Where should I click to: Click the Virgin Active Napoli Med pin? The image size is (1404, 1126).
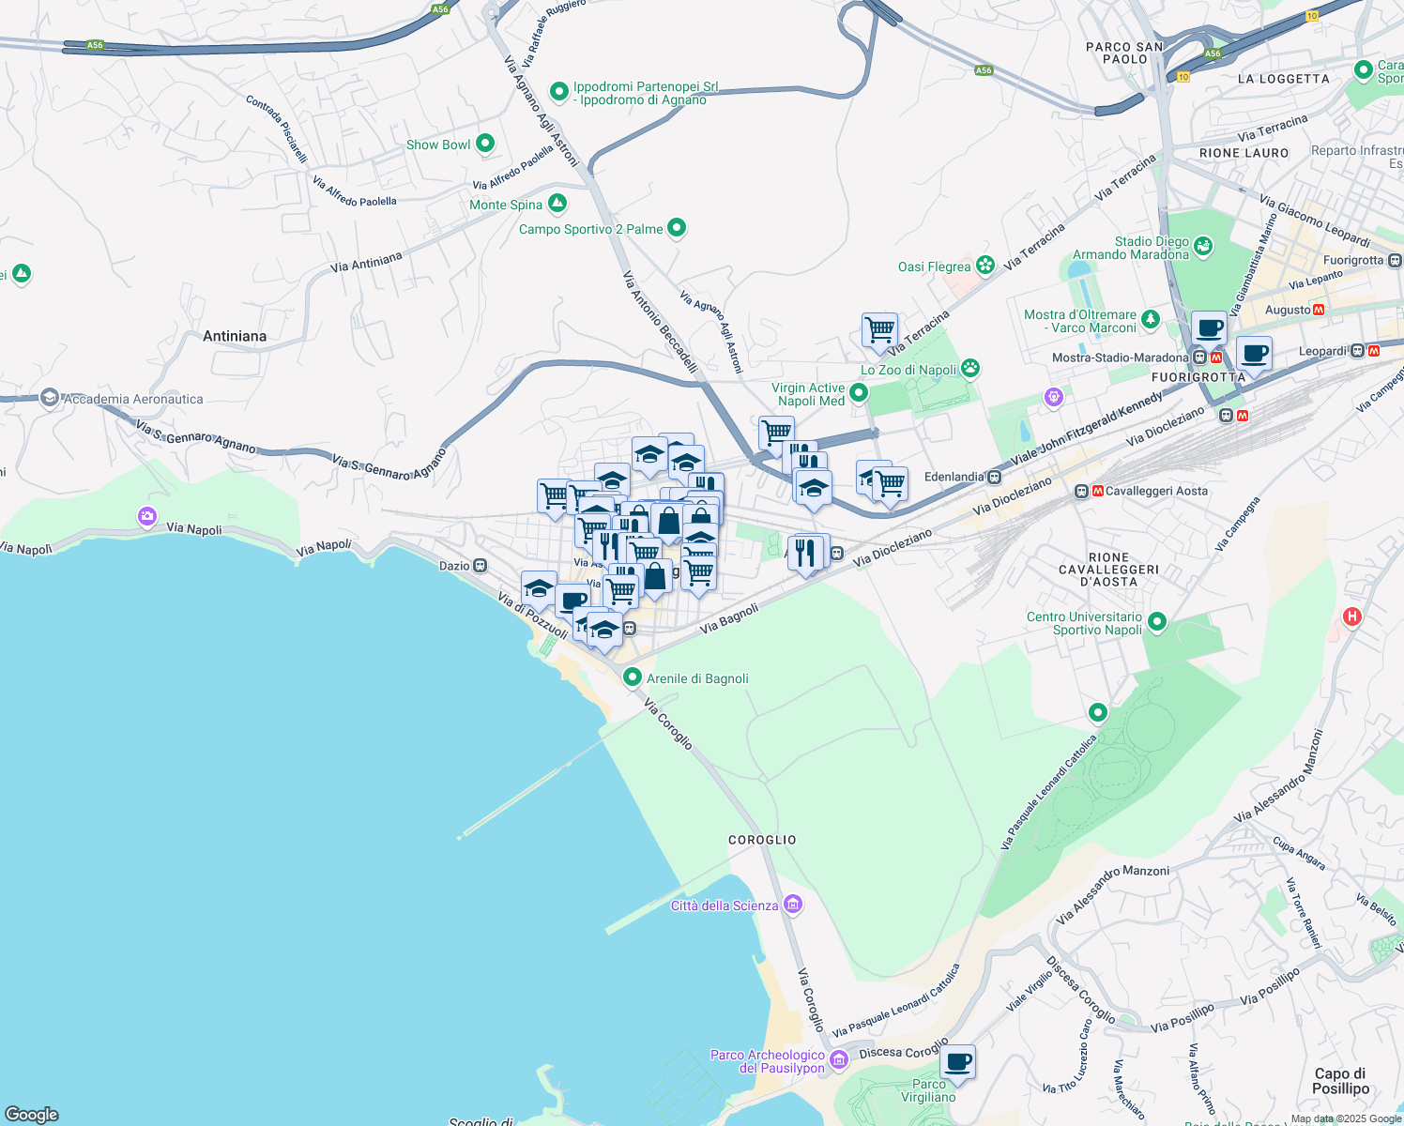(858, 393)
